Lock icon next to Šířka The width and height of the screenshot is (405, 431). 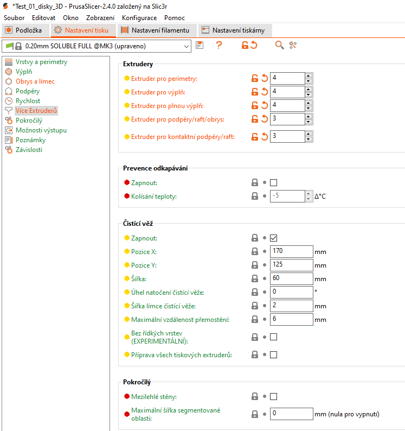[255, 278]
